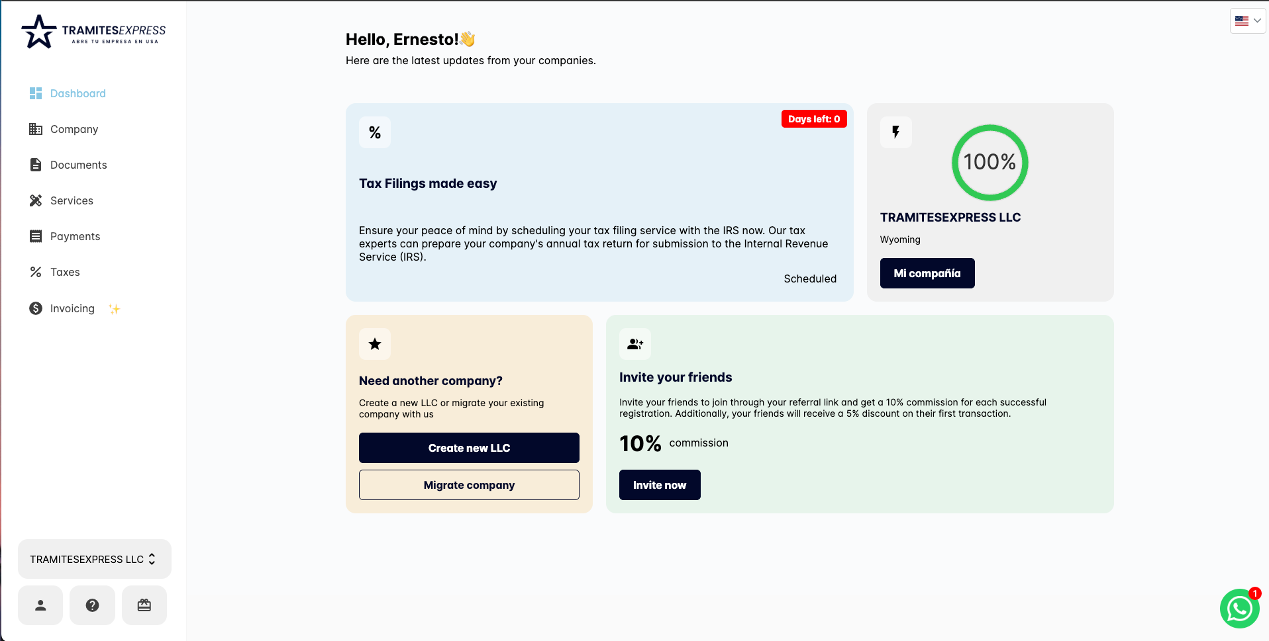Click the add-person icon on invite card

click(635, 344)
